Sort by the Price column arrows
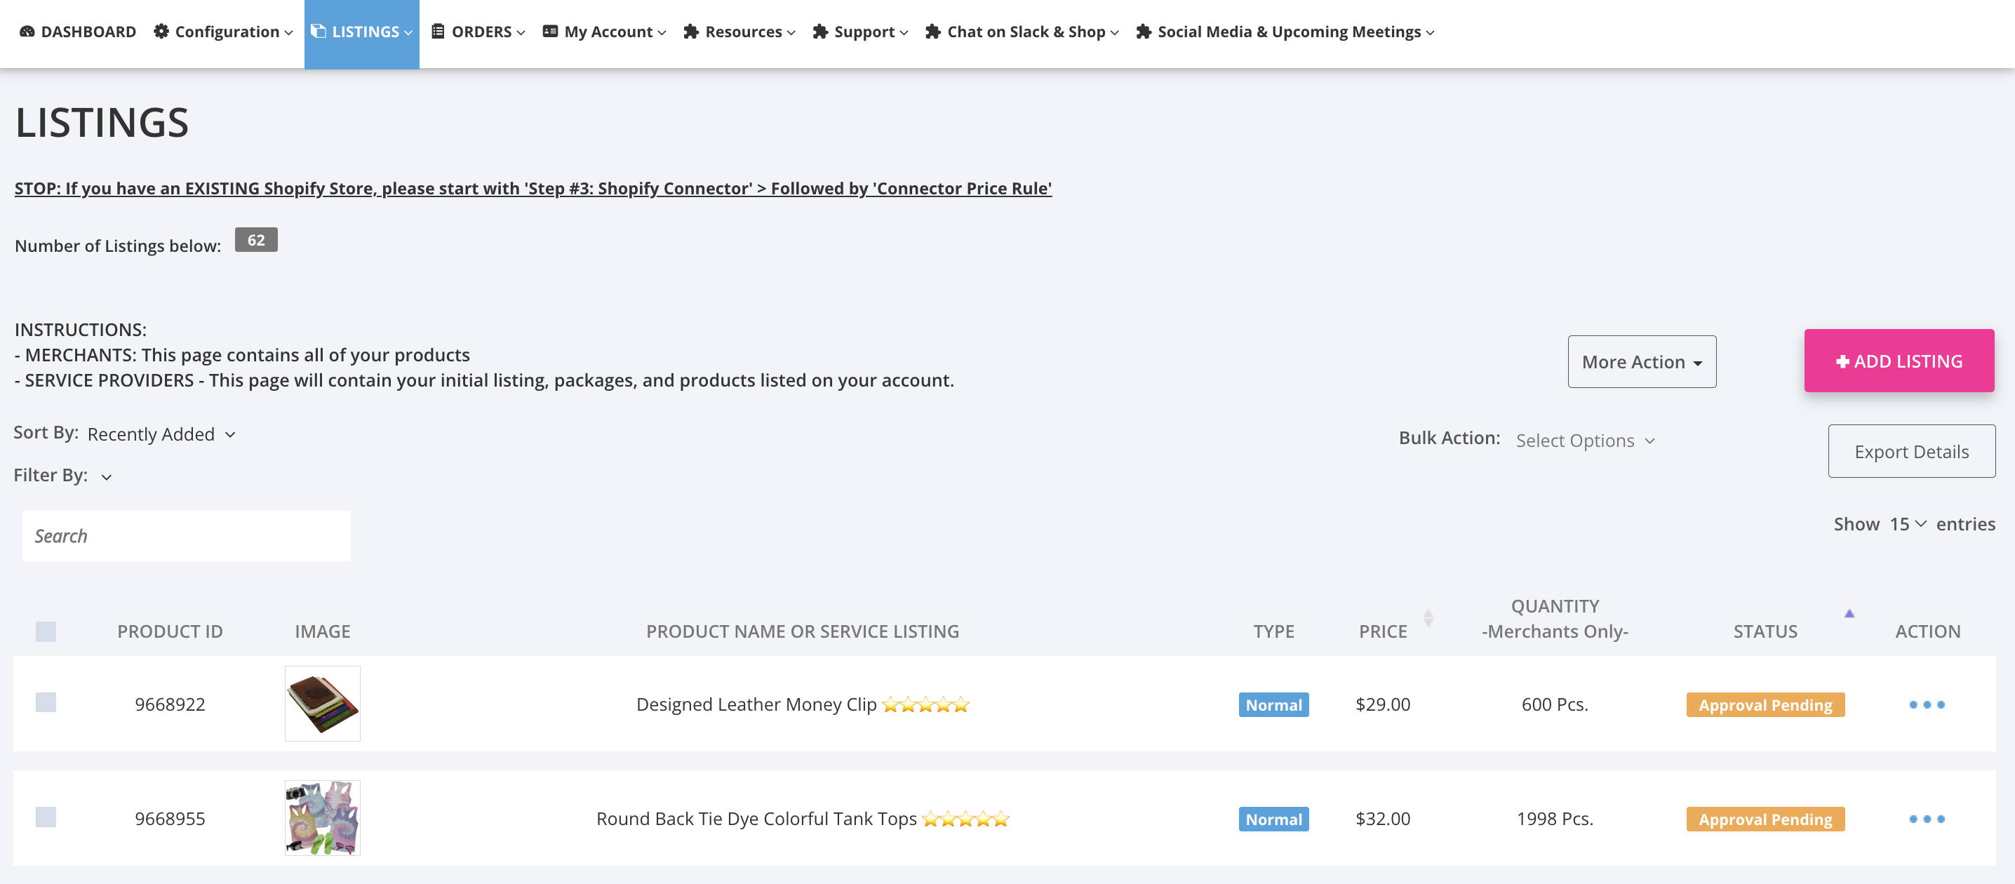The width and height of the screenshot is (2015, 884). (x=1428, y=618)
